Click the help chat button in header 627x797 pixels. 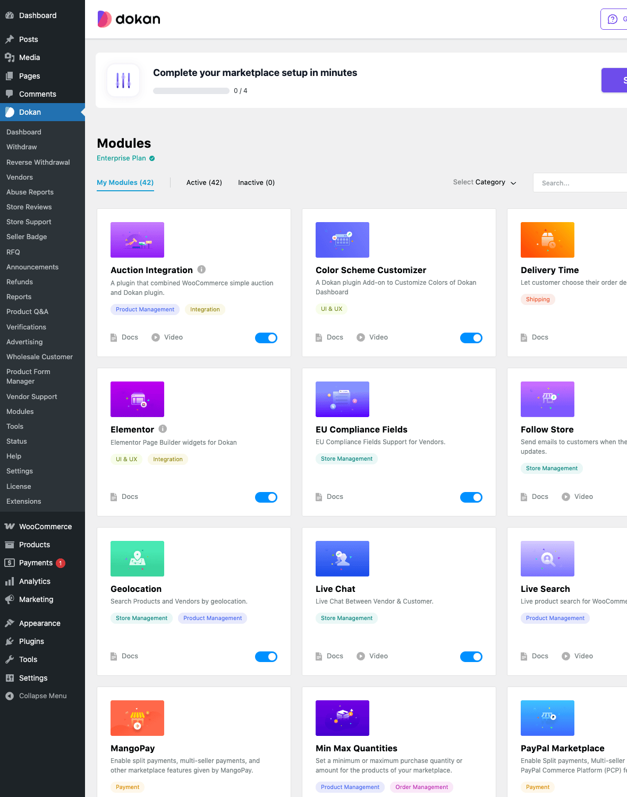(x=614, y=19)
